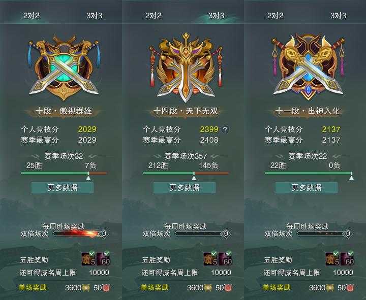Viewport: 366px width, 300px height.
Task: Click win-loss bar marker for 212胜 145负
Action: (x=194, y=176)
